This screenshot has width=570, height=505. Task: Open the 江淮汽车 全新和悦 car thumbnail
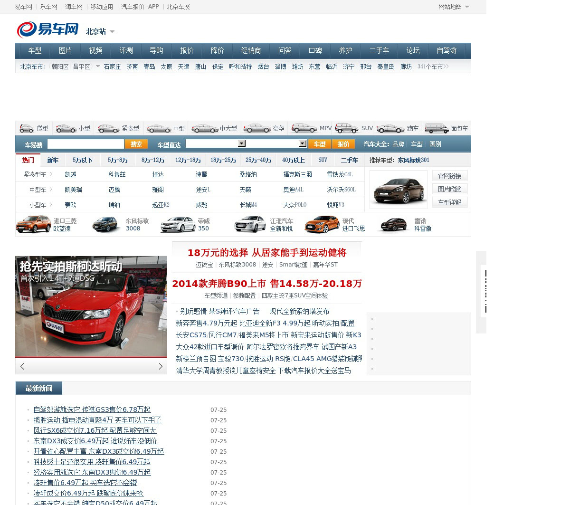point(250,224)
